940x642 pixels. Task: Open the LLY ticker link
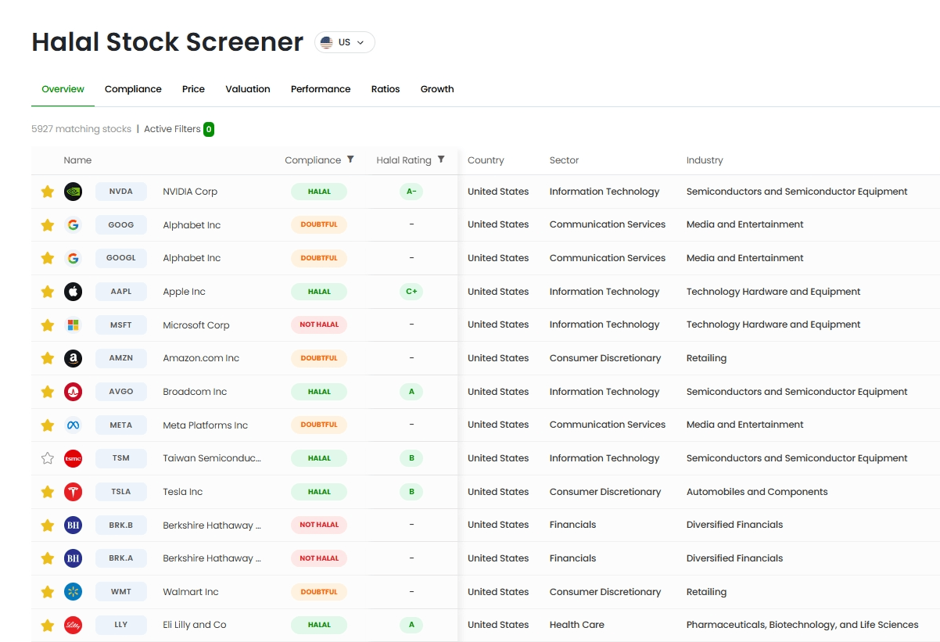pos(121,625)
